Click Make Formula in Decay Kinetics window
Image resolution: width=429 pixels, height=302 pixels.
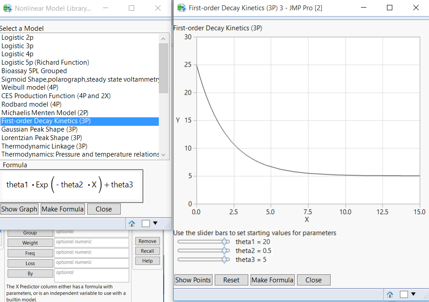click(x=272, y=280)
